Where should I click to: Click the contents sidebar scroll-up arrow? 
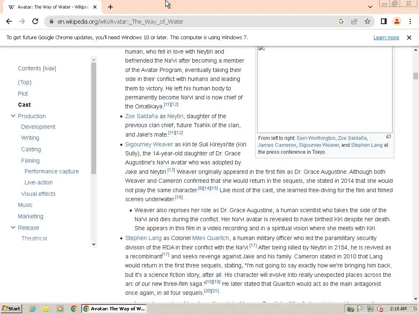pyautogui.click(x=94, y=59)
